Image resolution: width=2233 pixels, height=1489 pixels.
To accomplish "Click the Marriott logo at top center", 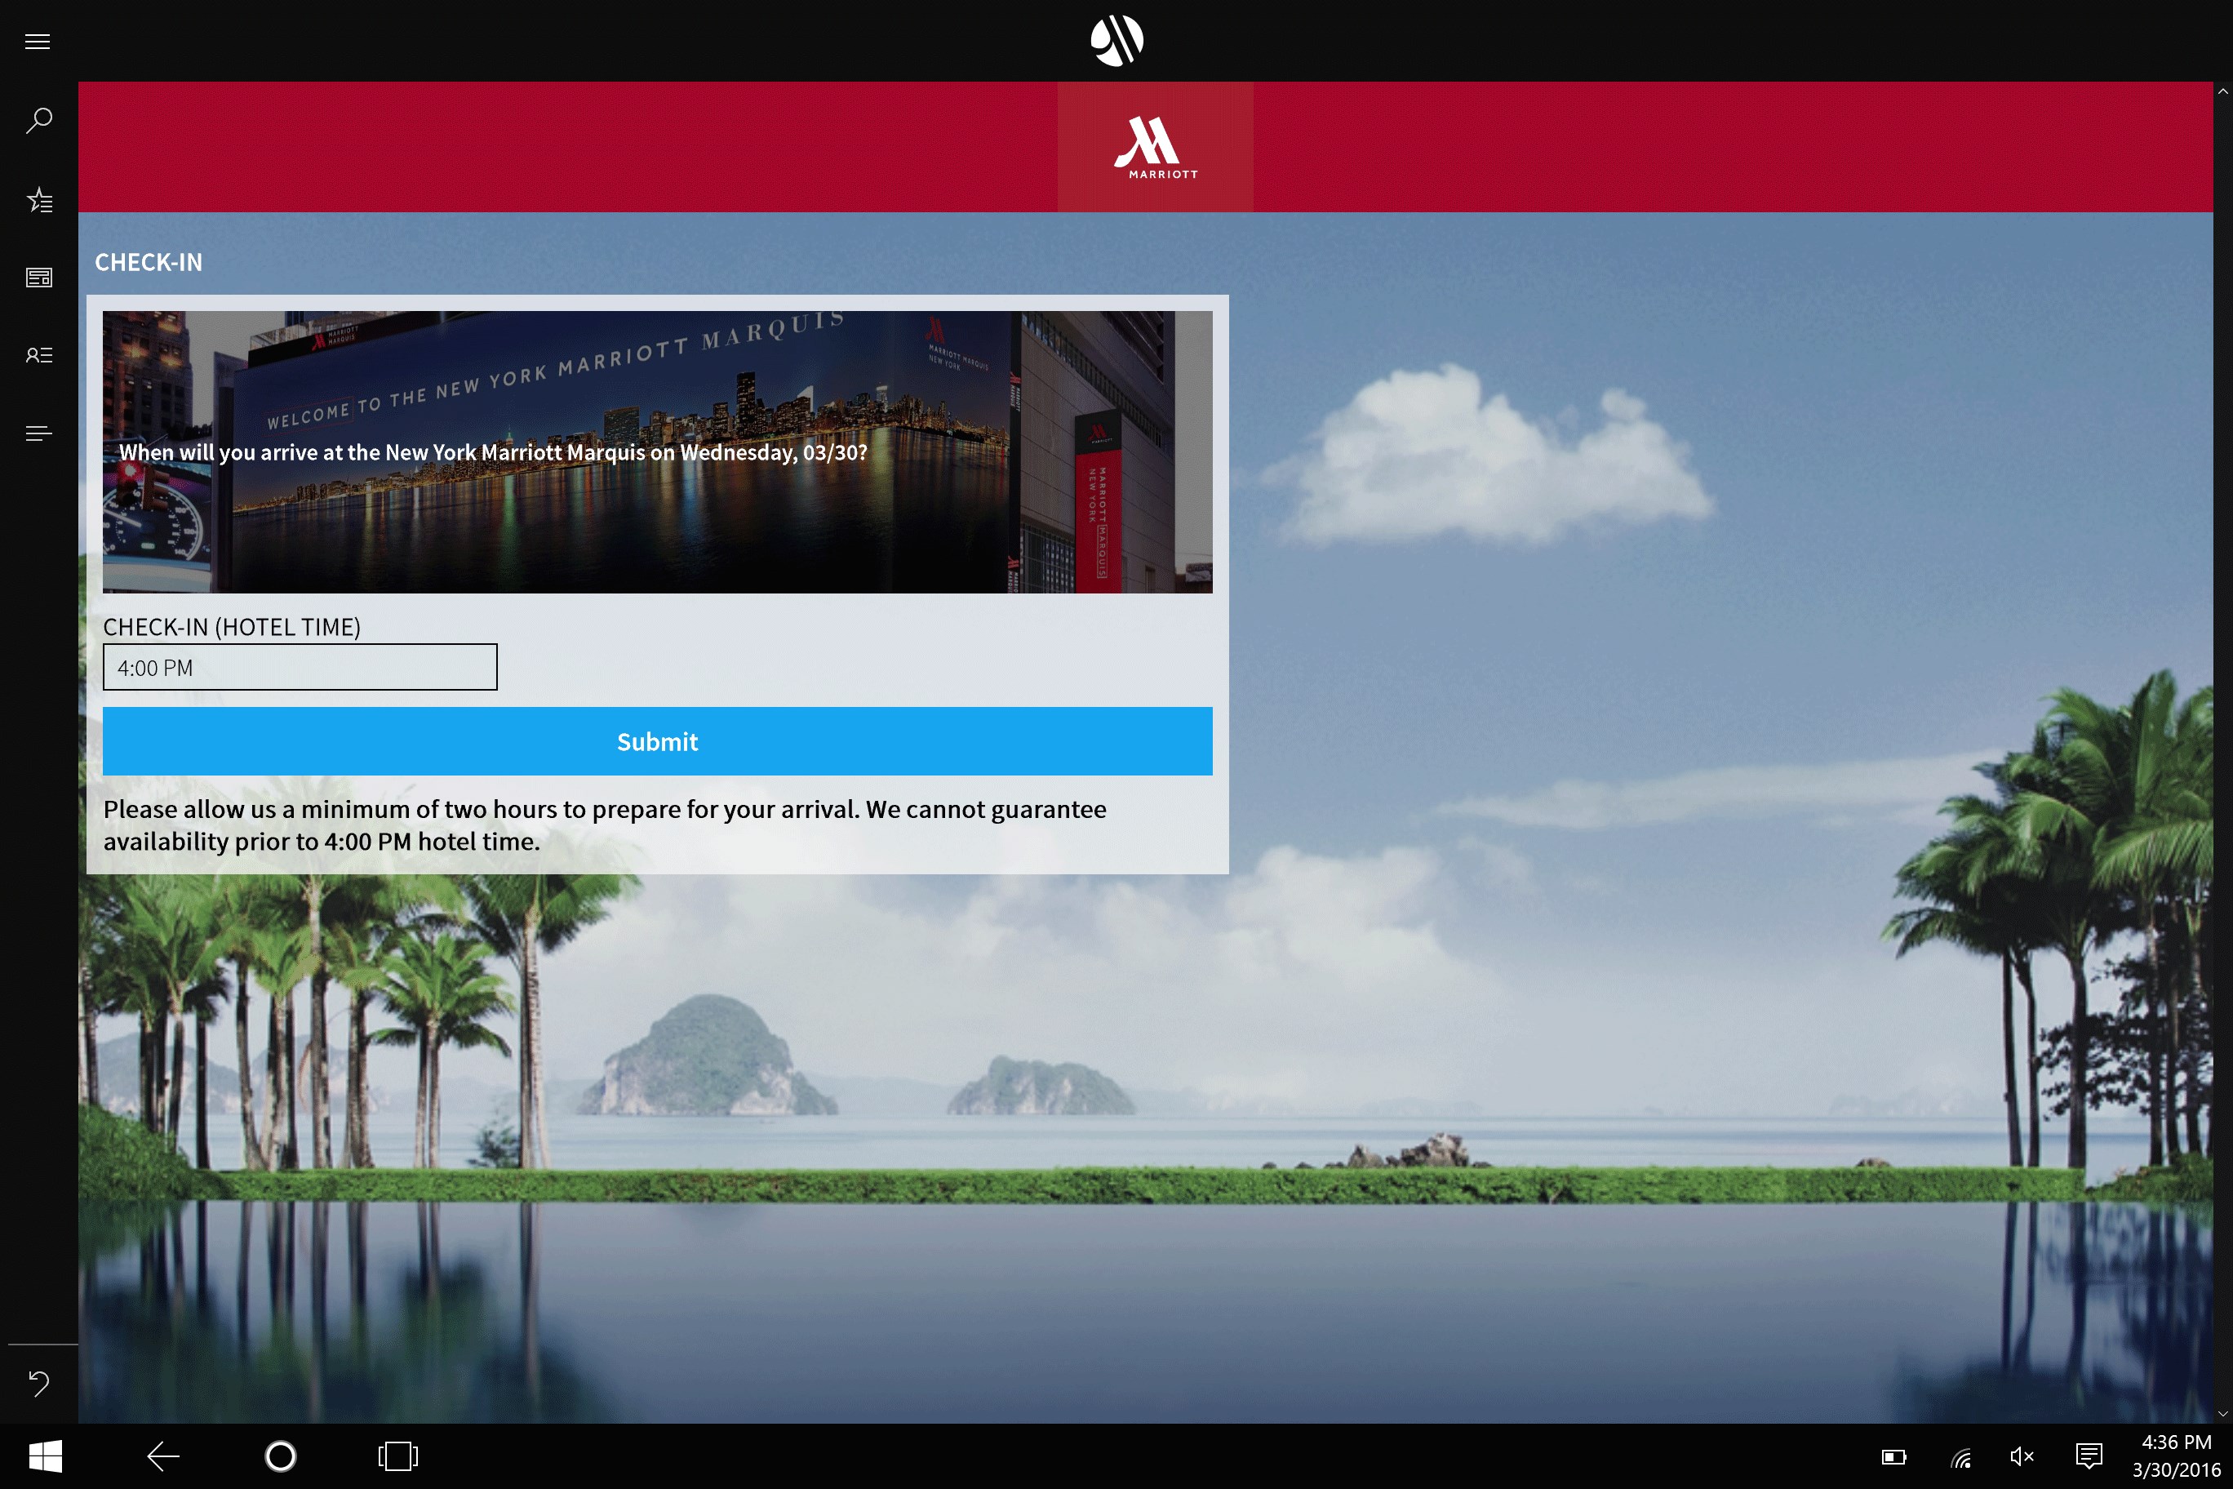I will [x=1116, y=40].
